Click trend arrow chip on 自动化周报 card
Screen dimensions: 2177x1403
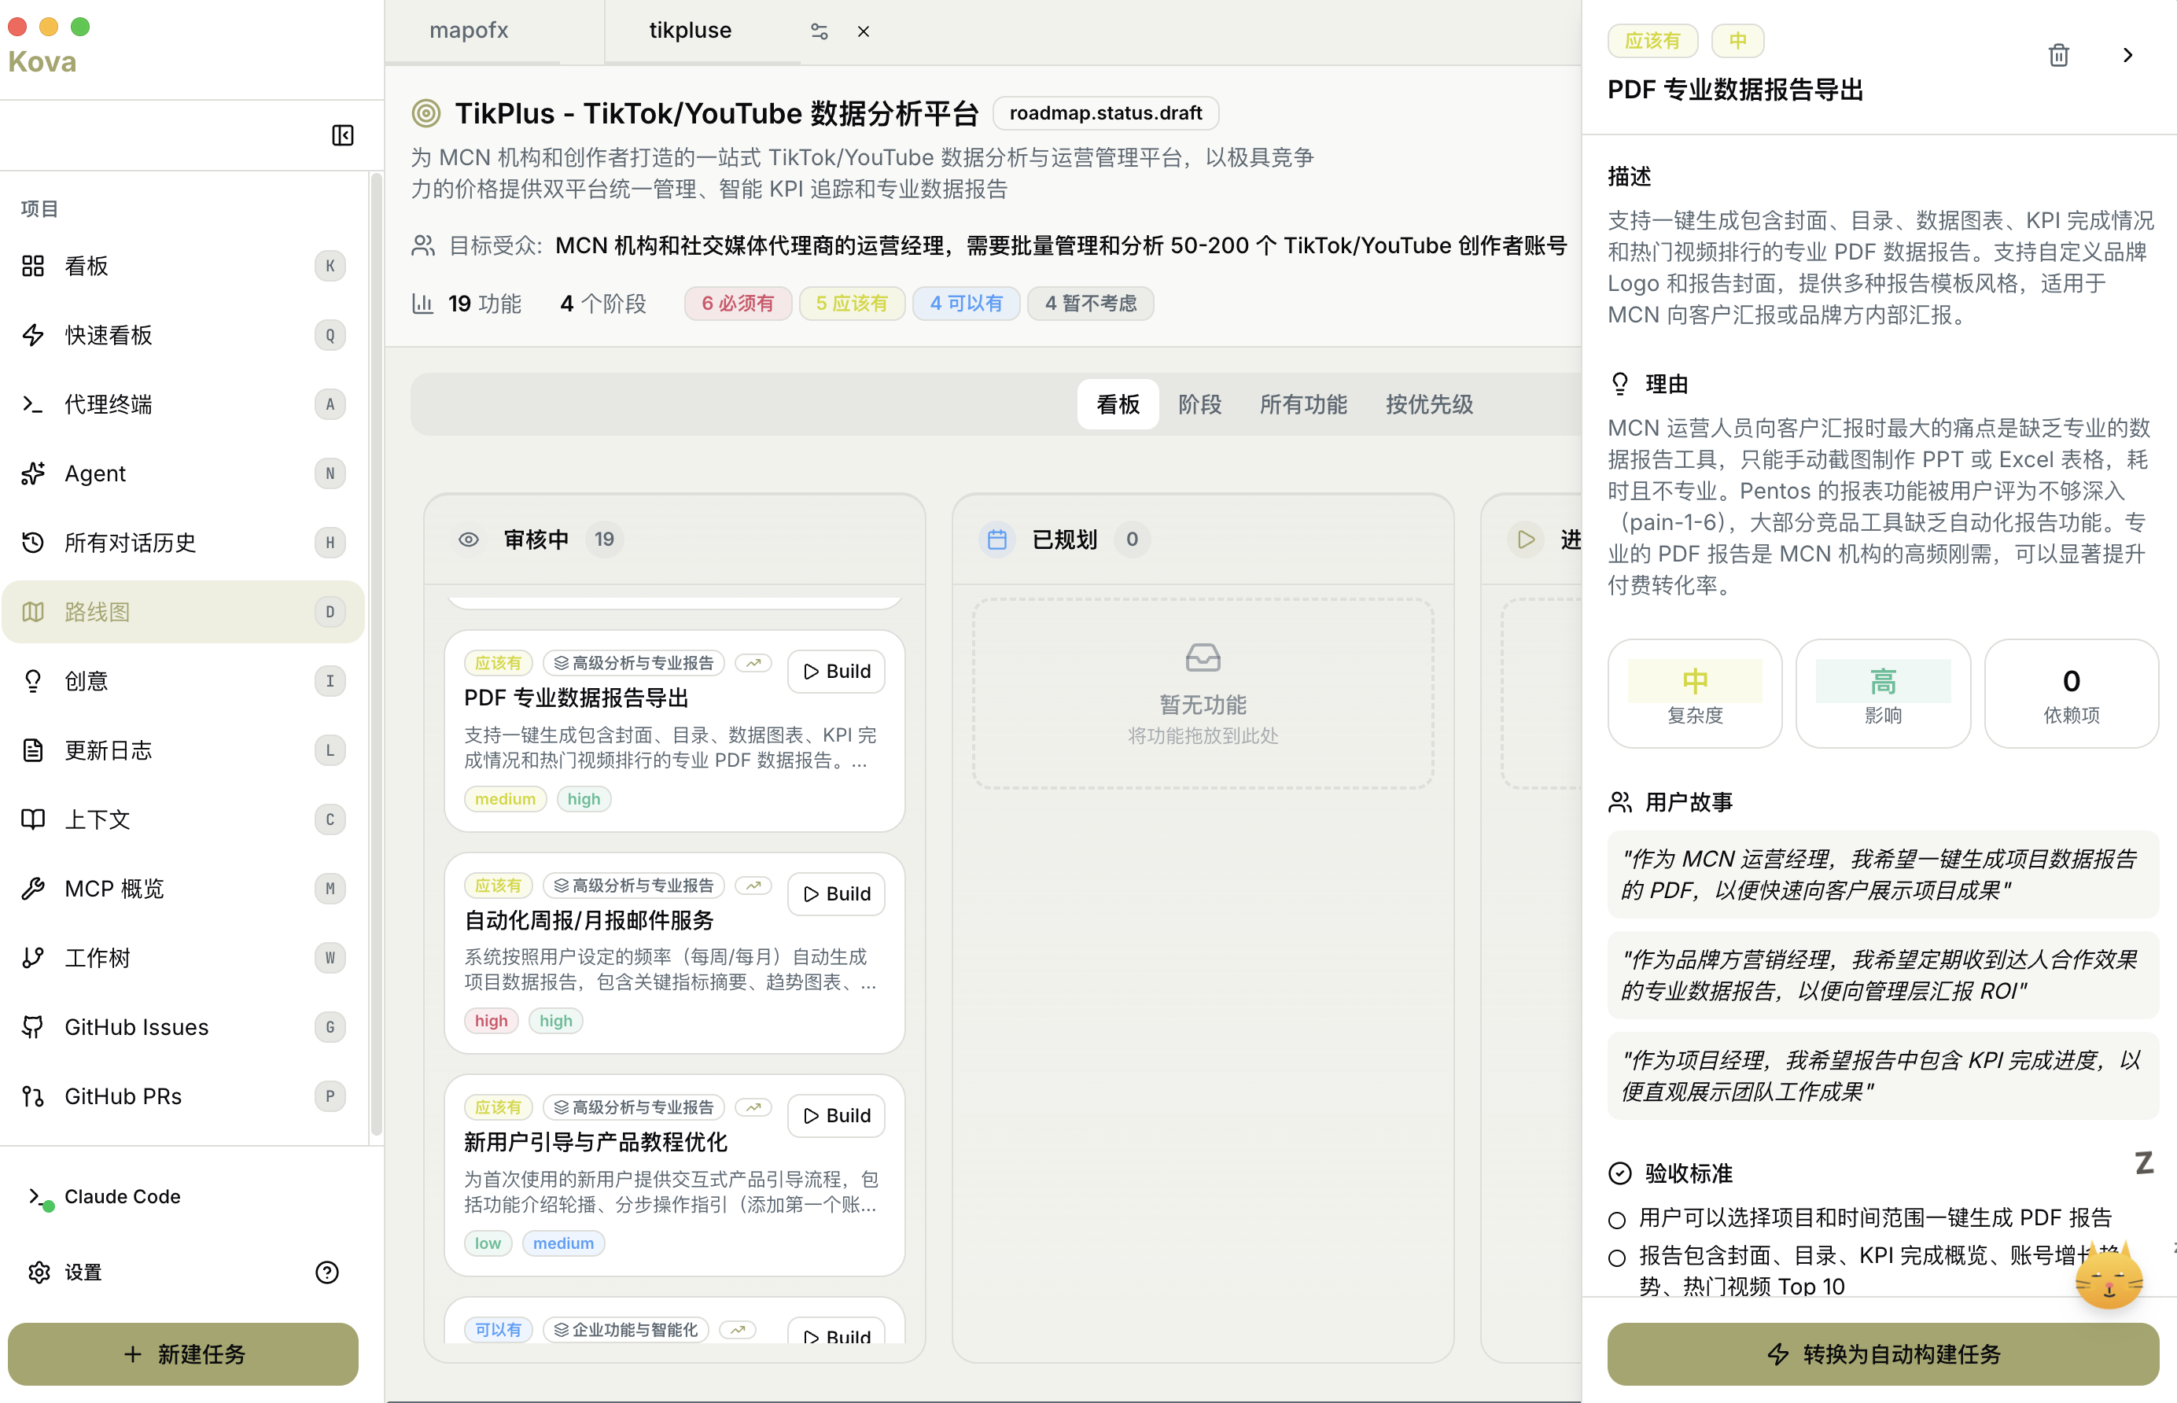[x=753, y=886]
